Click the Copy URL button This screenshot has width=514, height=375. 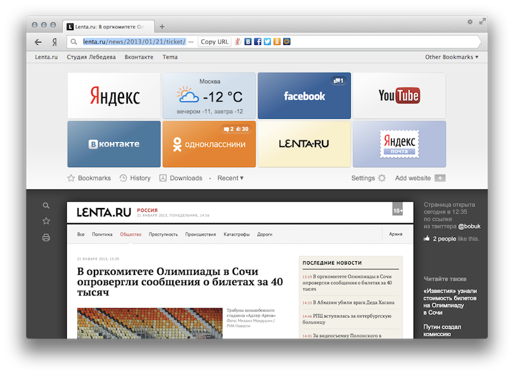(x=215, y=42)
